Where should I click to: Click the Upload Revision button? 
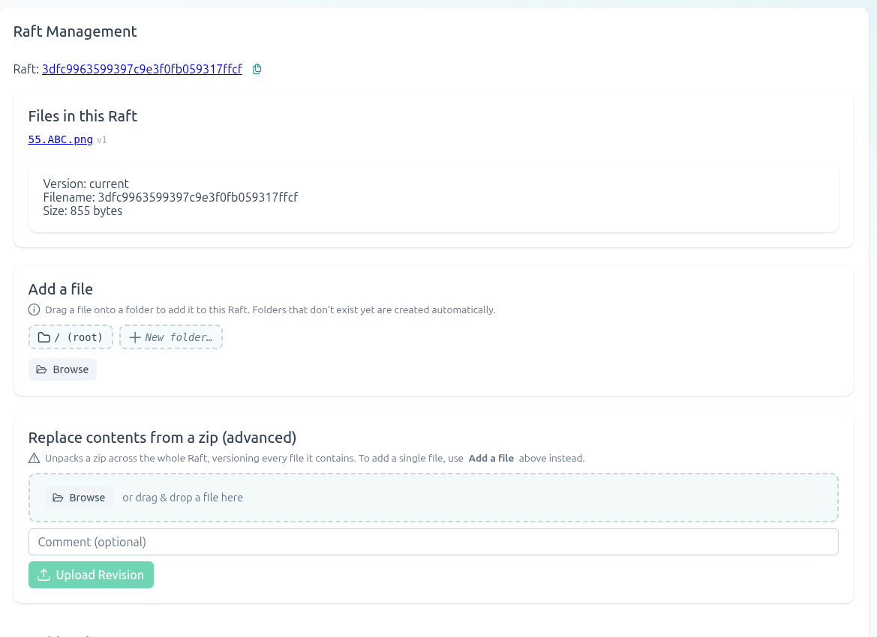(92, 574)
